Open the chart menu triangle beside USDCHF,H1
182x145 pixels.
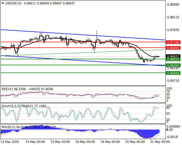coord(3,3)
